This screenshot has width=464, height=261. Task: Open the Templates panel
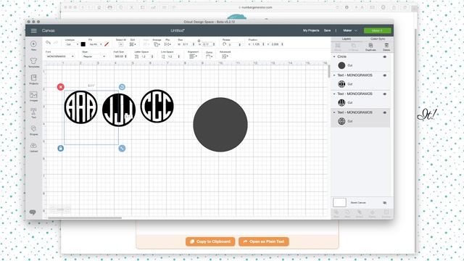(33, 61)
